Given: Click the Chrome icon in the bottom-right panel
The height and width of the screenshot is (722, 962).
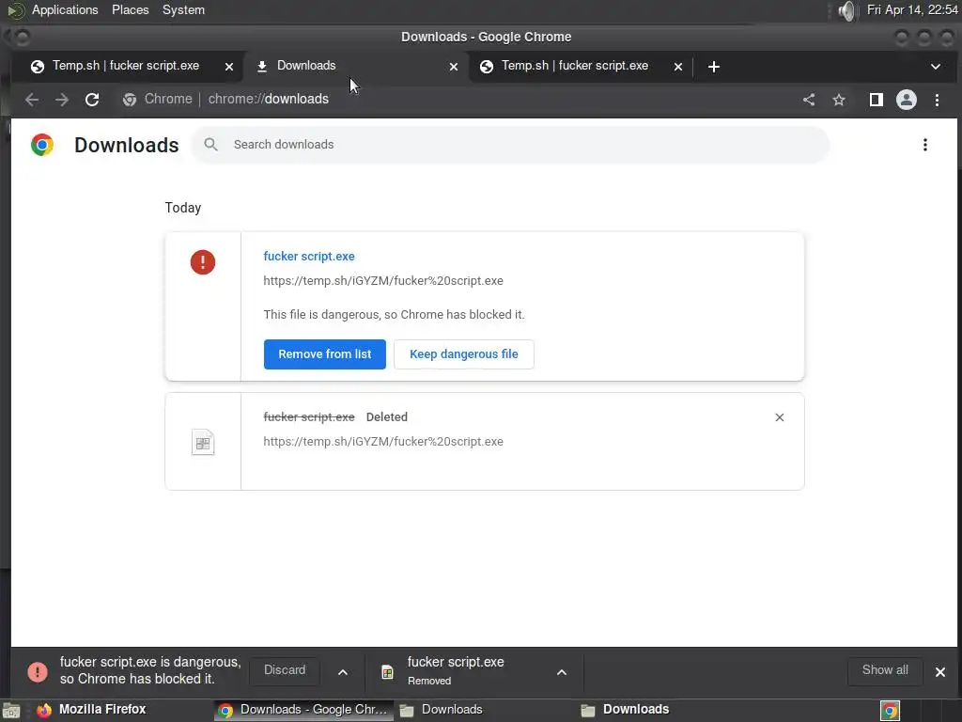Looking at the screenshot, I should (890, 711).
